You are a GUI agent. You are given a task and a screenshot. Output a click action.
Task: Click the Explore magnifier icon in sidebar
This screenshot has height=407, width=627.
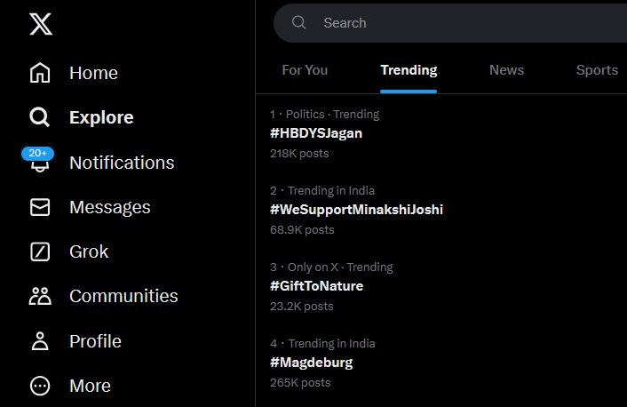(x=40, y=117)
